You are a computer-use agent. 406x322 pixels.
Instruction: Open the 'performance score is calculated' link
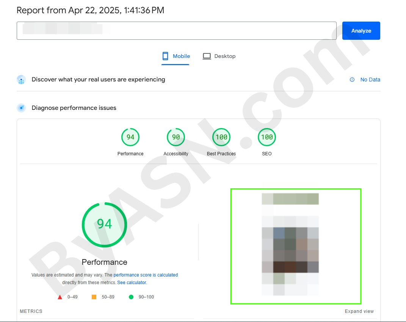(146, 275)
